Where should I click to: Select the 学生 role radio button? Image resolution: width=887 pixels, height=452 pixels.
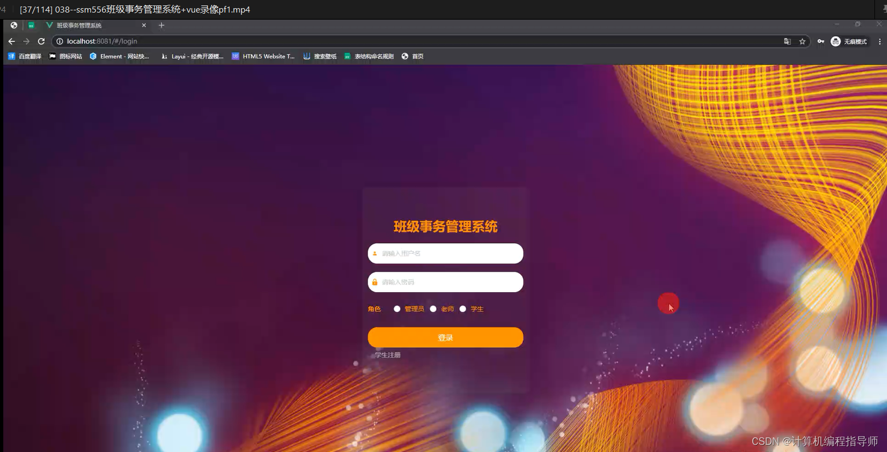[x=463, y=309]
